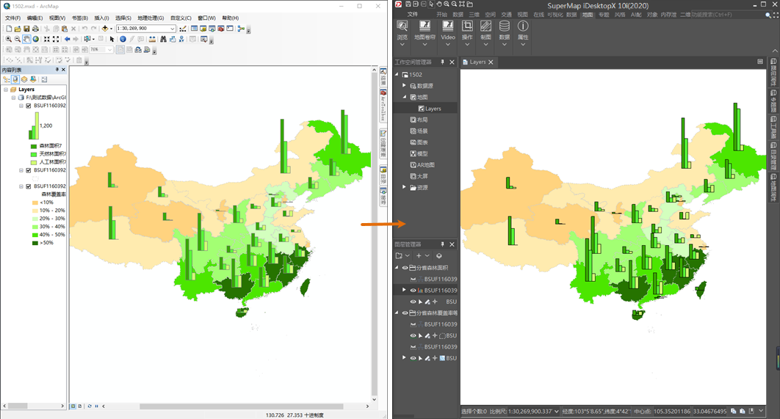Select the 布局 item in workspace tree

tap(422, 120)
